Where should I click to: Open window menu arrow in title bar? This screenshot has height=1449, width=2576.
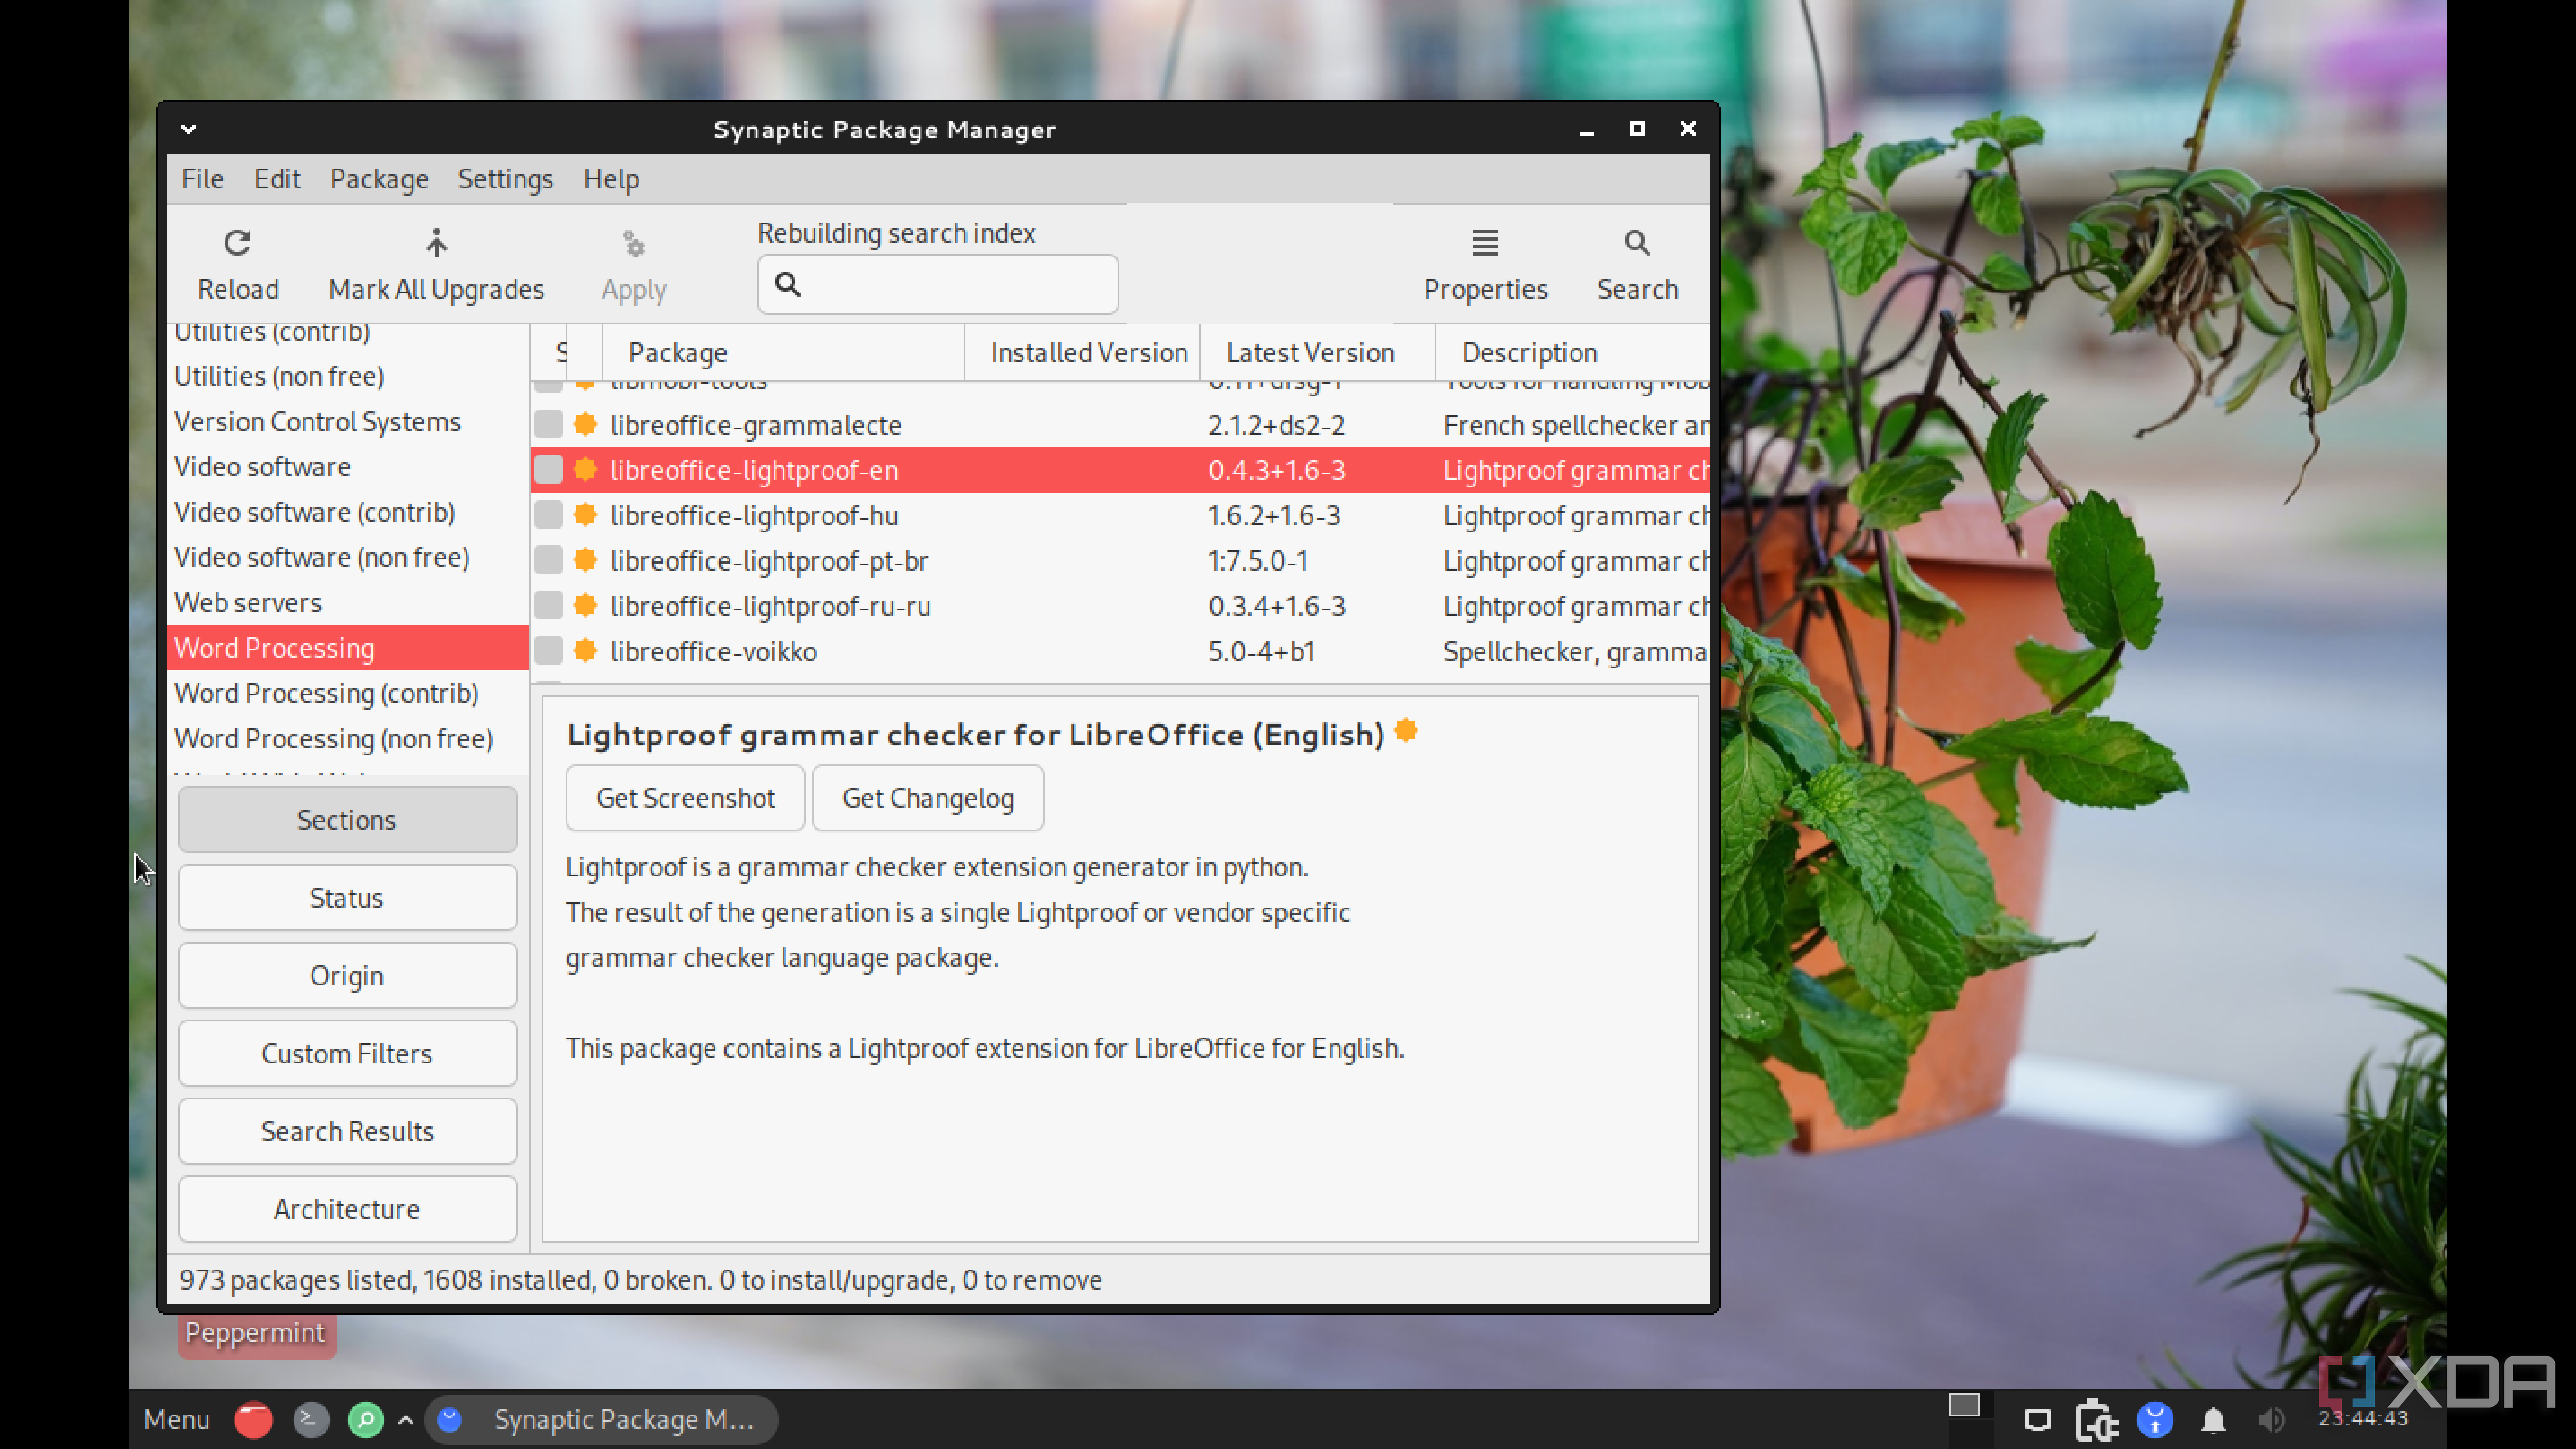pos(188,129)
